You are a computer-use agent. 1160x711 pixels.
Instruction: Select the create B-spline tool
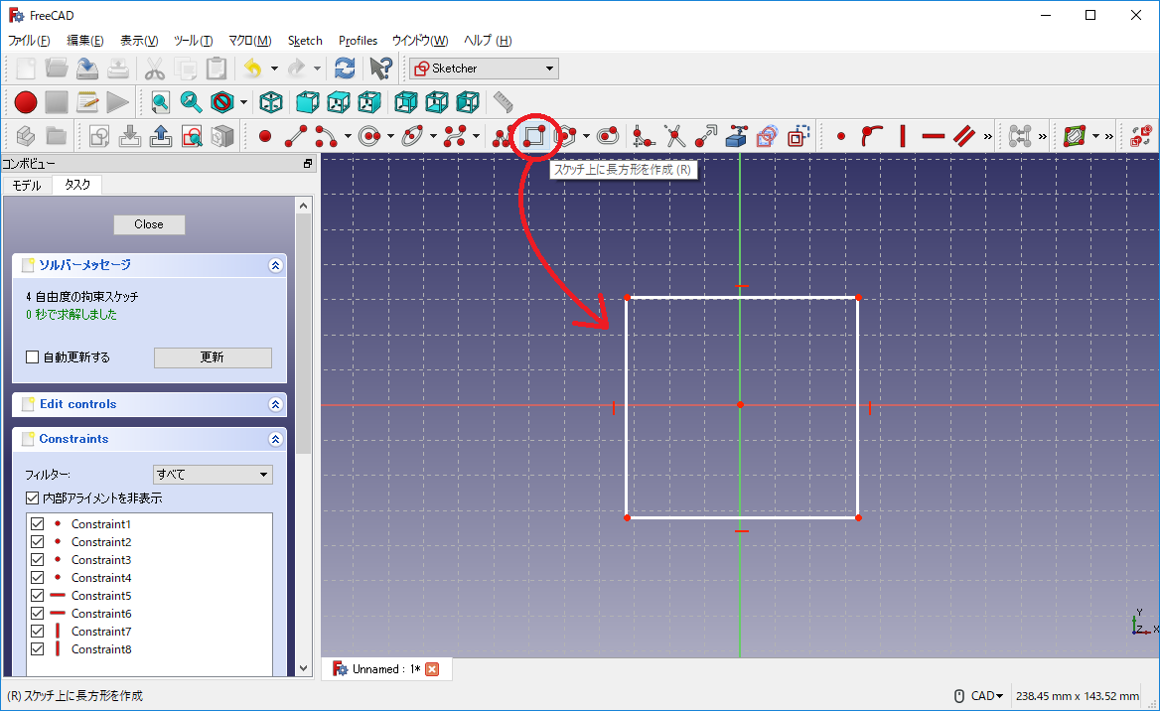[x=455, y=136]
